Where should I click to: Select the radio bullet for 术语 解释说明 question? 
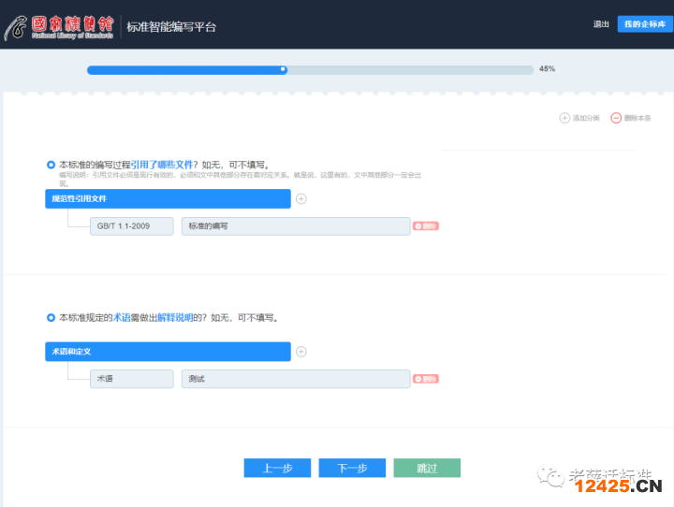[51, 318]
